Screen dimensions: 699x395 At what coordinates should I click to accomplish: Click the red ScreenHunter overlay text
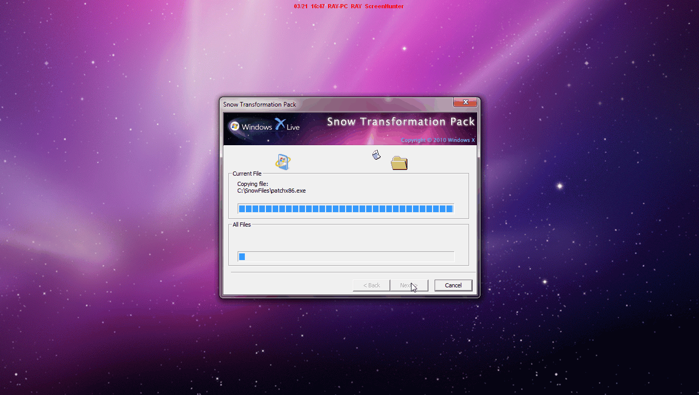[x=349, y=6]
